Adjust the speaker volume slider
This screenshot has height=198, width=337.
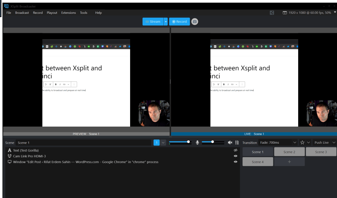point(180,142)
